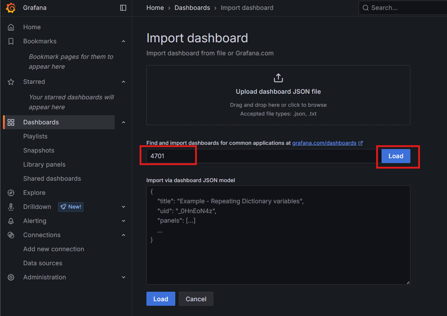Click the upload arrow icon

click(x=278, y=78)
